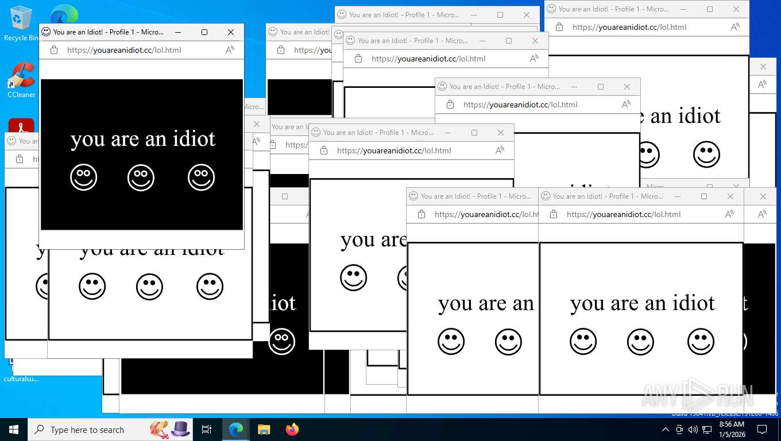This screenshot has height=441, width=781.
Task: Focus URL field of front black-page window
Action: 124,50
